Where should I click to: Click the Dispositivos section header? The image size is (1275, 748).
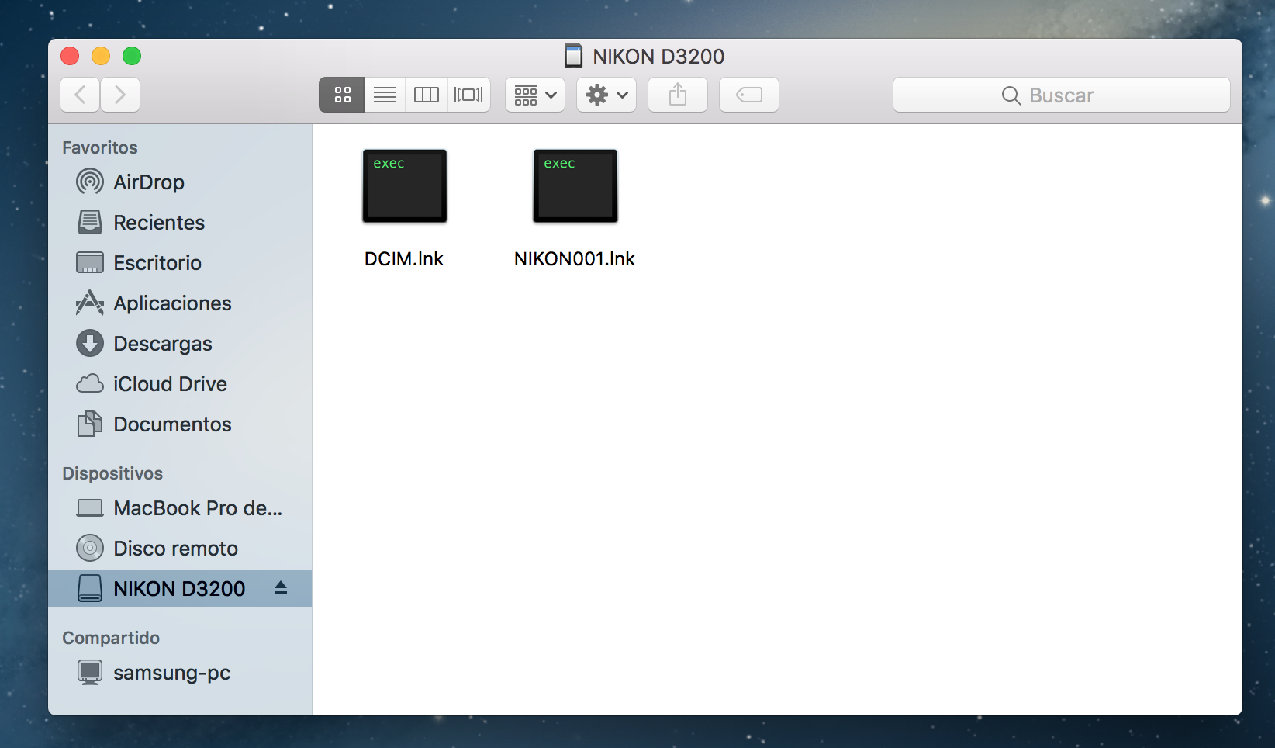click(x=112, y=473)
